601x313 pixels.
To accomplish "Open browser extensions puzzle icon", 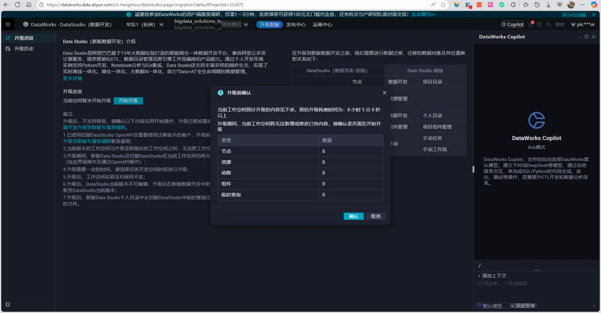I will (513, 5).
